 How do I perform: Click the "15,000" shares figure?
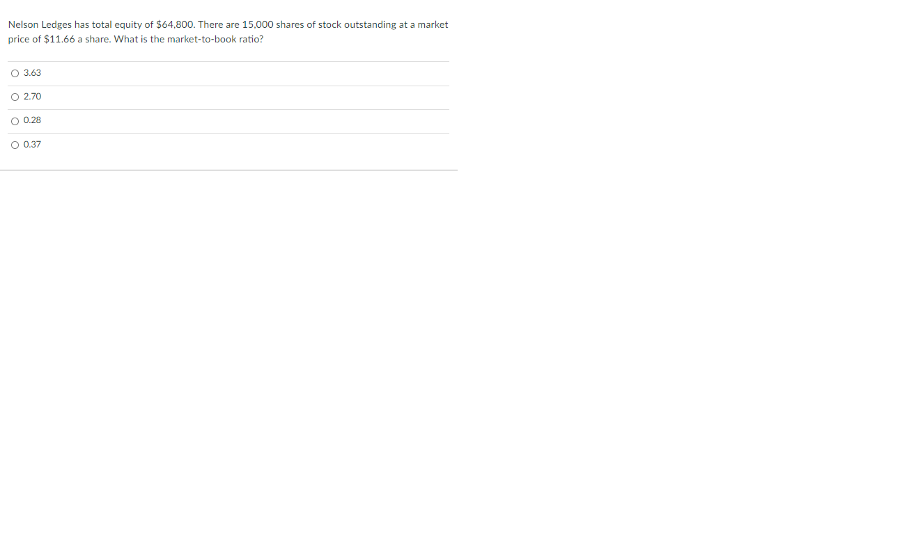(x=258, y=24)
